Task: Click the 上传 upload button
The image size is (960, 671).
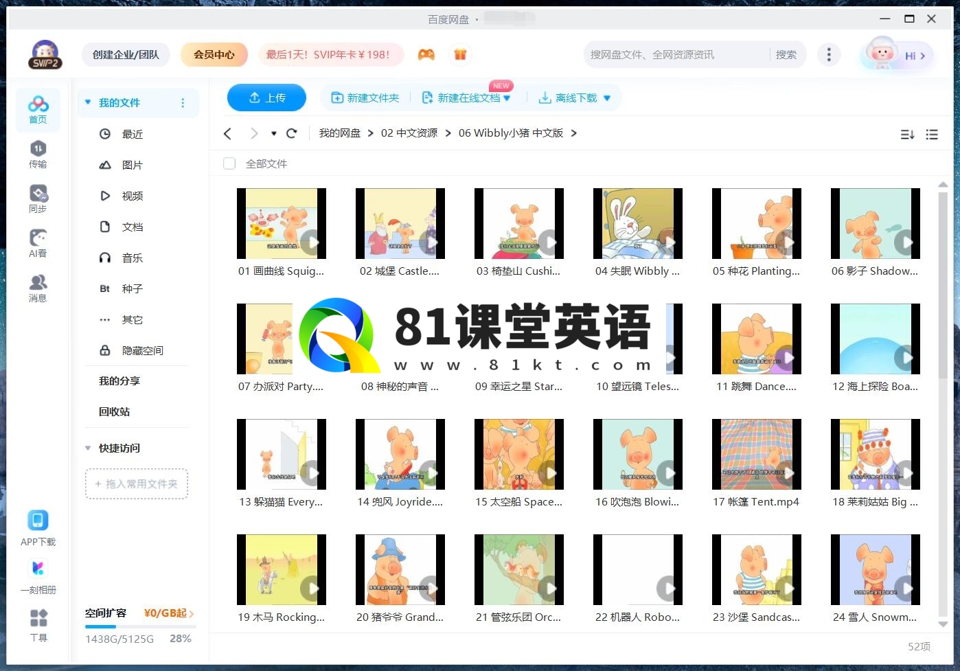Action: (266, 98)
